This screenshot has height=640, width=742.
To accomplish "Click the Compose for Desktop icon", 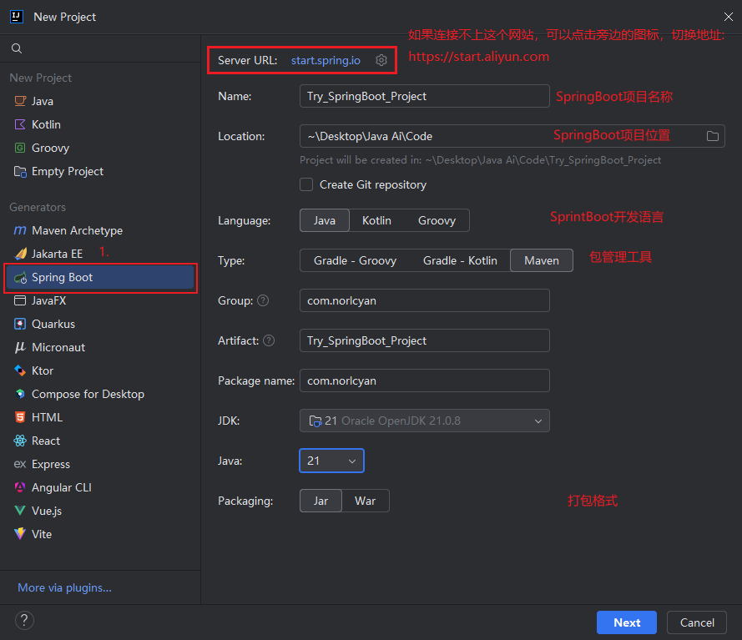I will (20, 394).
